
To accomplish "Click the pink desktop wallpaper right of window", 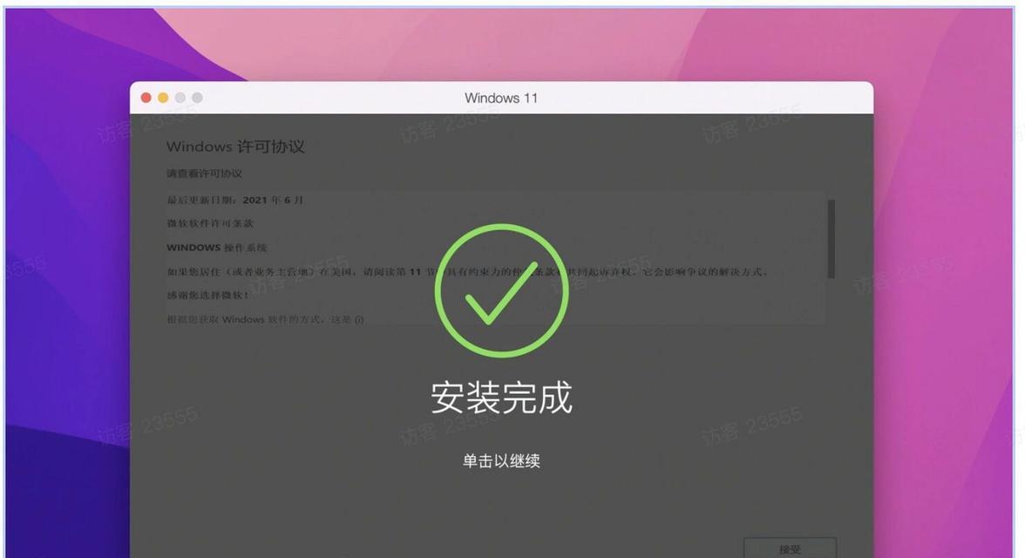I will coord(943,295).
